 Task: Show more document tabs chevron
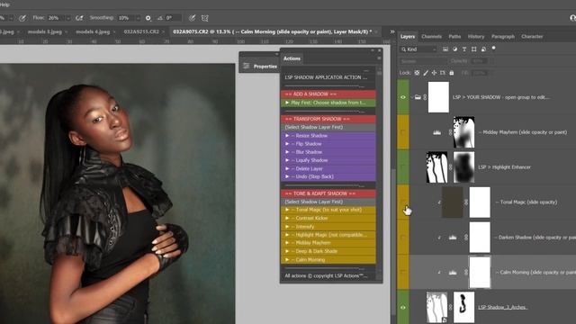392,31
